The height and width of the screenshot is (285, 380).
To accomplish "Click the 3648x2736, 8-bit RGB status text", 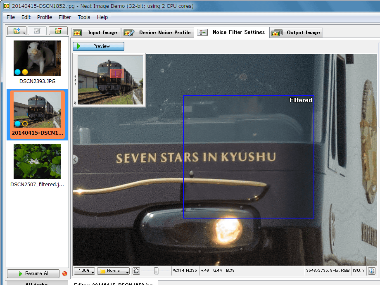I will coord(328,271).
